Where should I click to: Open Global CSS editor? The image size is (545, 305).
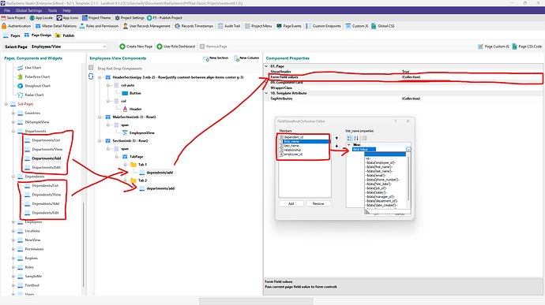382,26
